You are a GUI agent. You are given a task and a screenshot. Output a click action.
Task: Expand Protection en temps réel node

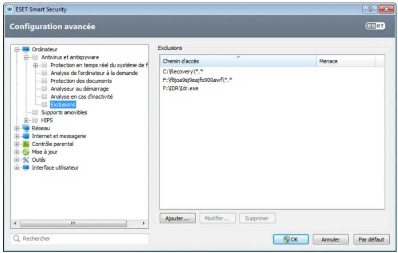(x=35, y=65)
